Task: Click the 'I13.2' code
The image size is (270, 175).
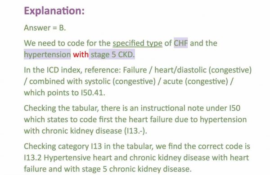Action: 33,158
